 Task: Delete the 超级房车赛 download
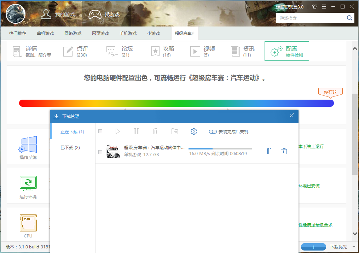coord(284,151)
